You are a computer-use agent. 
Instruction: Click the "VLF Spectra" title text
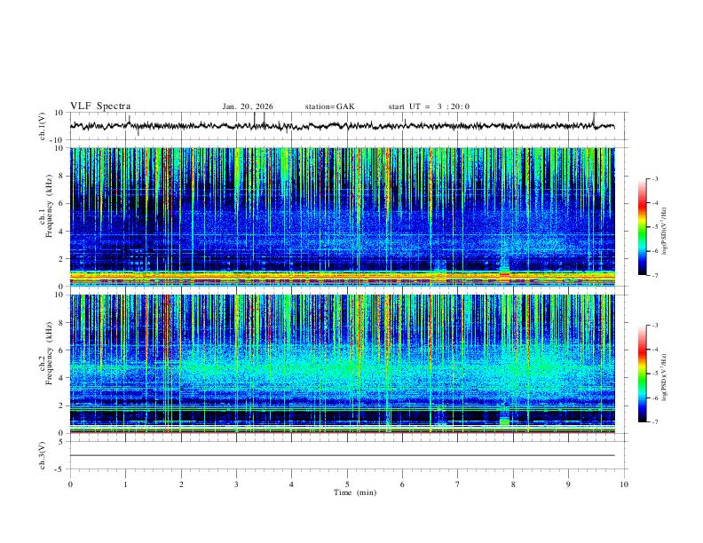pos(100,106)
